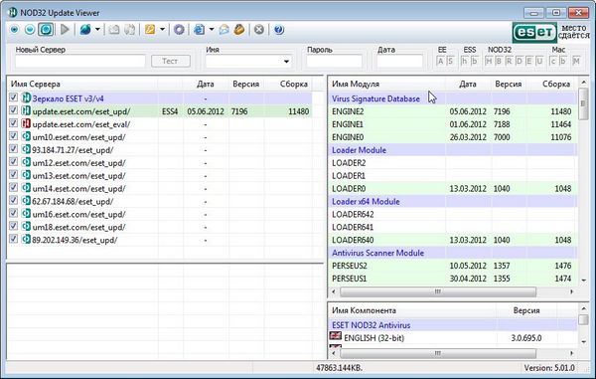This screenshot has height=379, width=596.
Task: Toggle the A button under EE
Action: pos(440,61)
